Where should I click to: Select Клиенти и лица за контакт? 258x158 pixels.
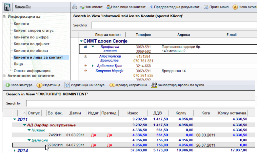click(38, 57)
